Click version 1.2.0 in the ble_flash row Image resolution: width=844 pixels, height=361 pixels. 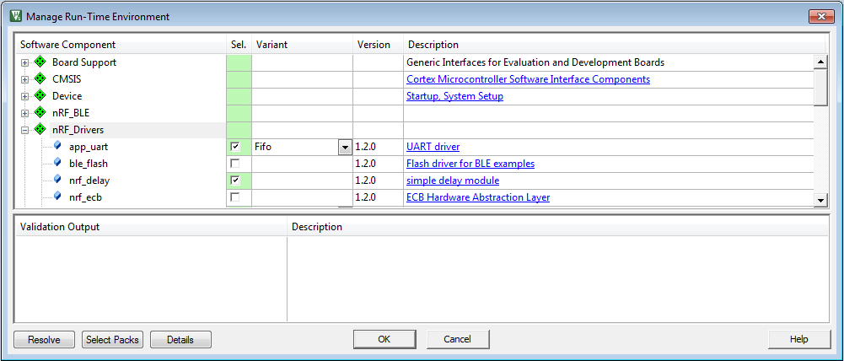coord(365,164)
